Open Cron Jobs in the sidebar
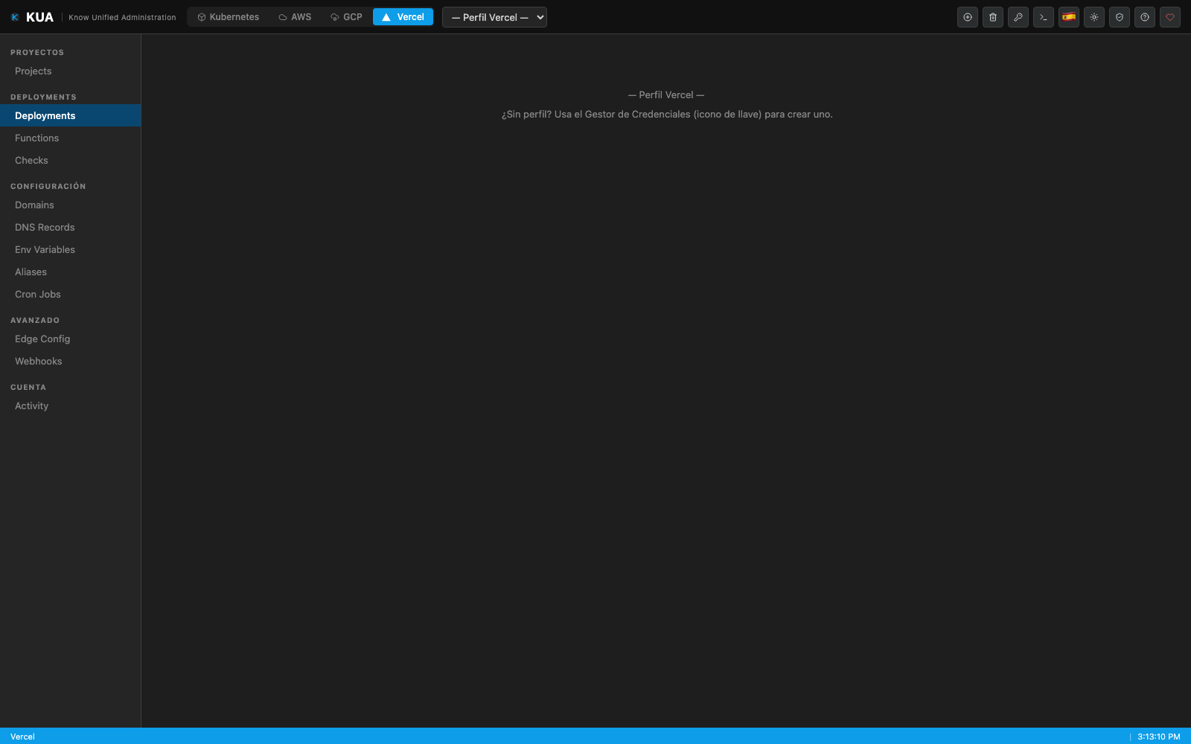 (70, 295)
